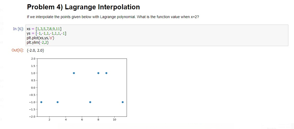Click the data point at x=9
This screenshot has width=294, height=129.
pos(106,73)
